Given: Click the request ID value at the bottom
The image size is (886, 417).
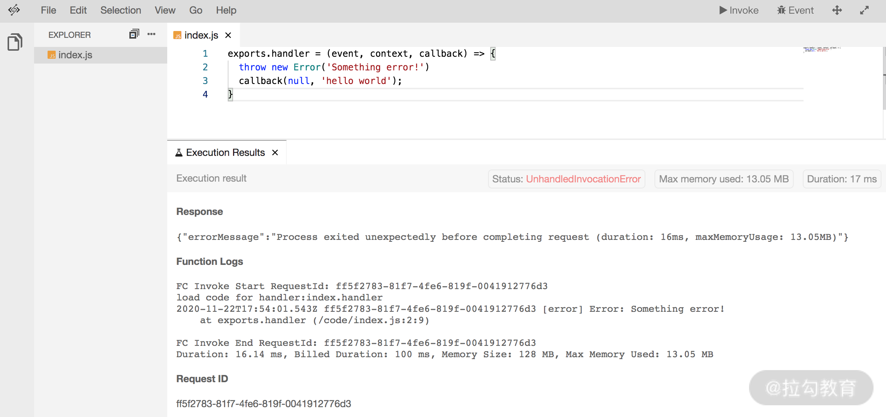Looking at the screenshot, I should coord(264,404).
